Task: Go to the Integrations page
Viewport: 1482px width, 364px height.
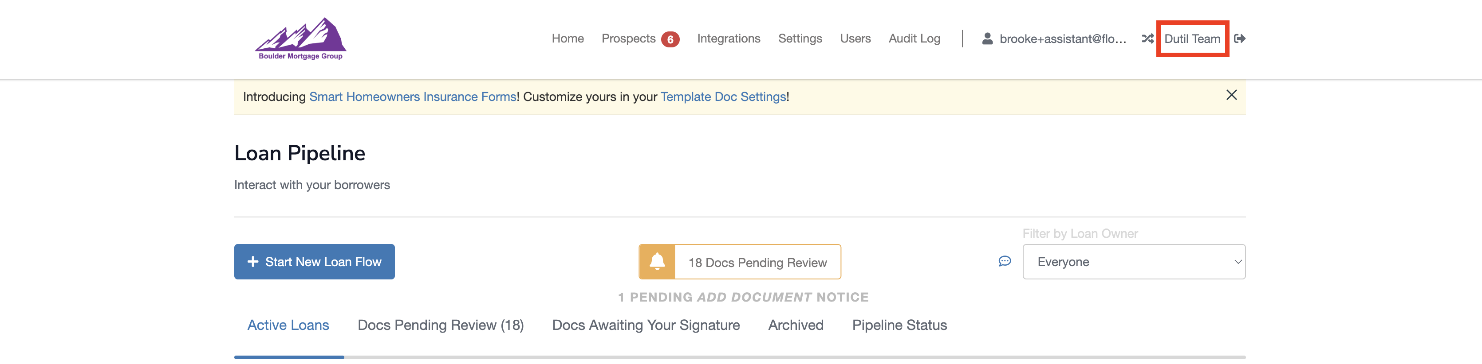Action: (x=728, y=39)
